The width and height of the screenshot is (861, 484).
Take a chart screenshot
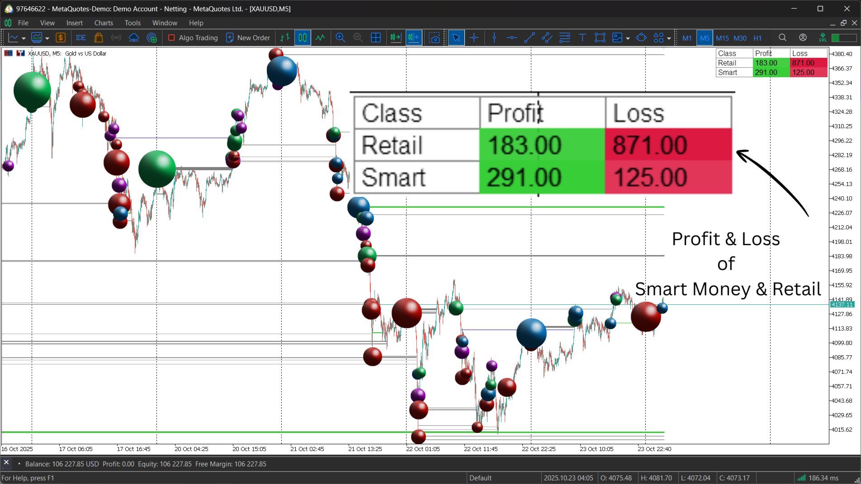(x=434, y=38)
